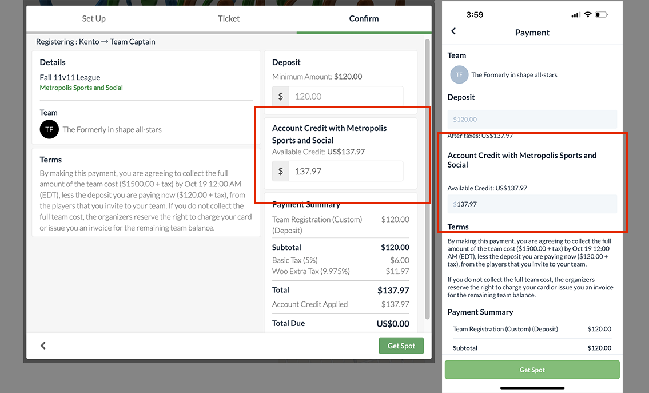Tap the back arrow on mobile Payment header
The height and width of the screenshot is (393, 649).
point(454,31)
